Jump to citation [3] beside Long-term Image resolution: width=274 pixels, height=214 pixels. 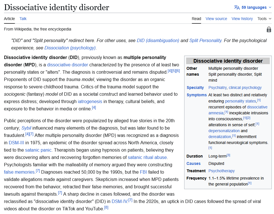pyautogui.click(x=229, y=155)
